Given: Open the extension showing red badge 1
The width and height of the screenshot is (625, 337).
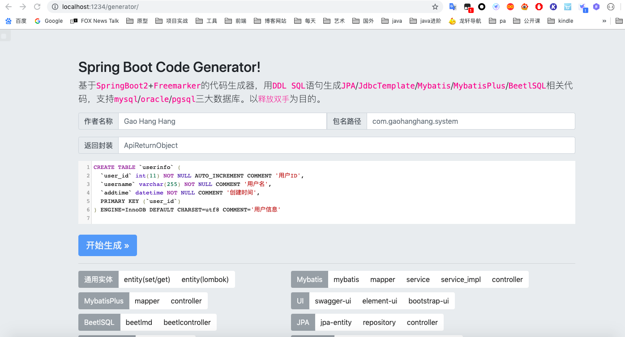Looking at the screenshot, I should [x=468, y=7].
